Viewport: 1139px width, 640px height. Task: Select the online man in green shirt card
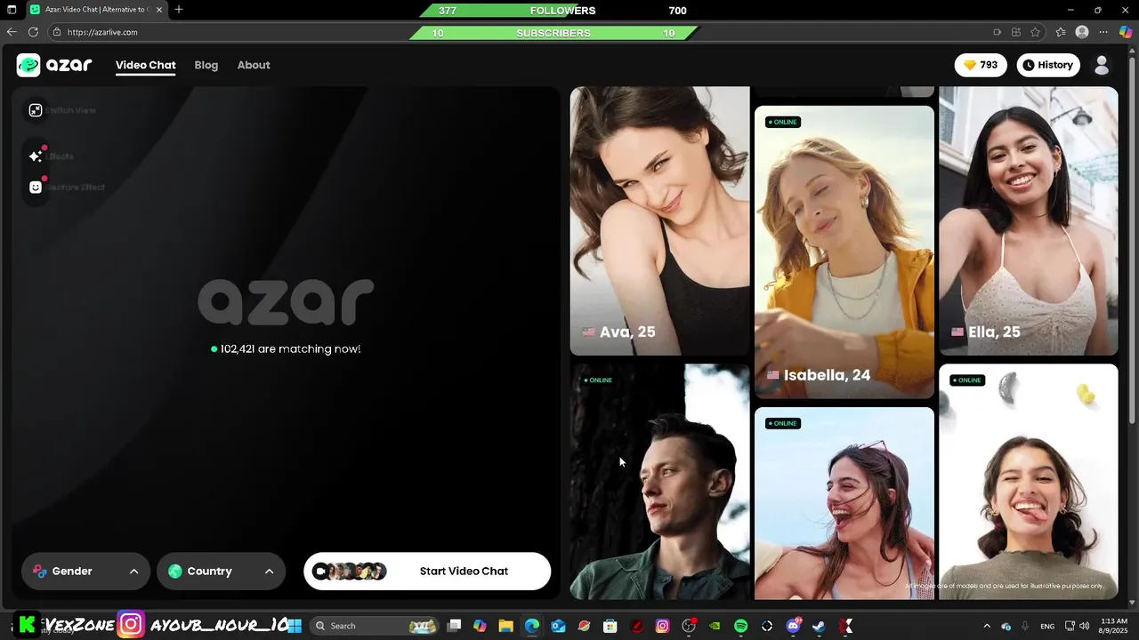[x=659, y=482]
